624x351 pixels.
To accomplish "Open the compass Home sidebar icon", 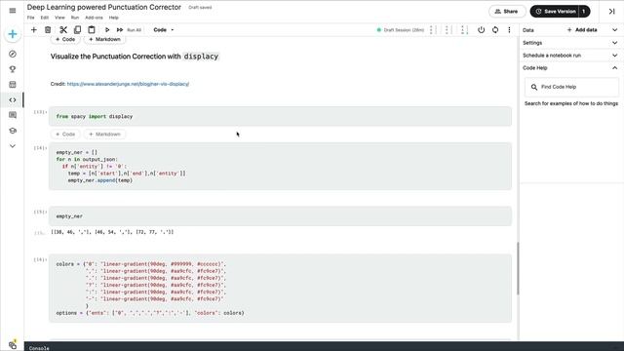I will tap(13, 54).
